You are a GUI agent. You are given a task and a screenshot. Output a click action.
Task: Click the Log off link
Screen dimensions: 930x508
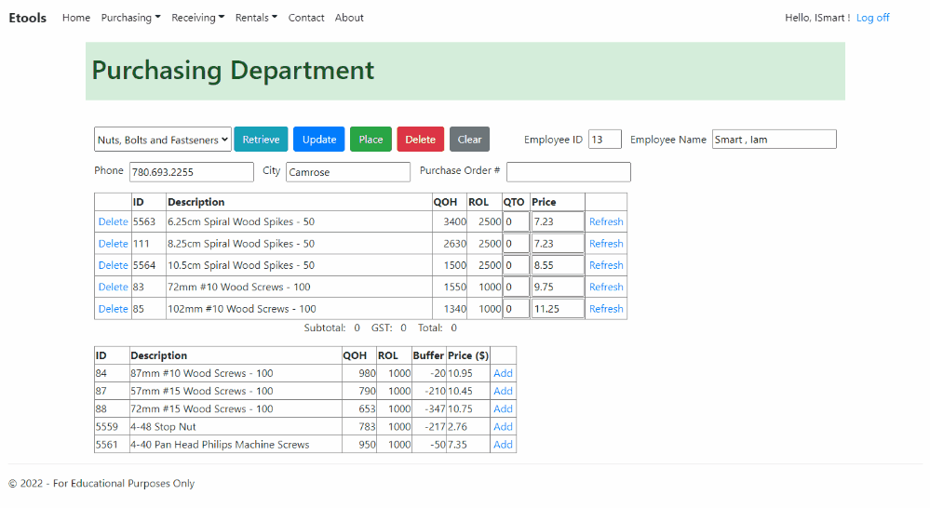coord(872,18)
